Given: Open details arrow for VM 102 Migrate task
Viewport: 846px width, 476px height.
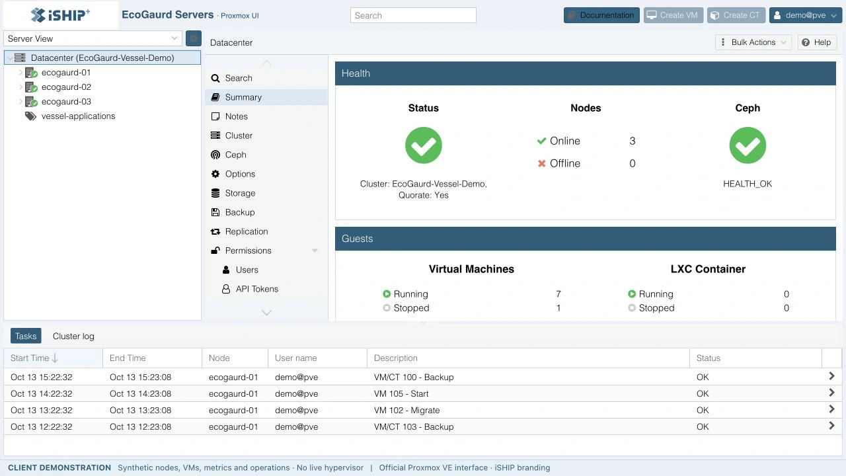Looking at the screenshot, I should (831, 409).
